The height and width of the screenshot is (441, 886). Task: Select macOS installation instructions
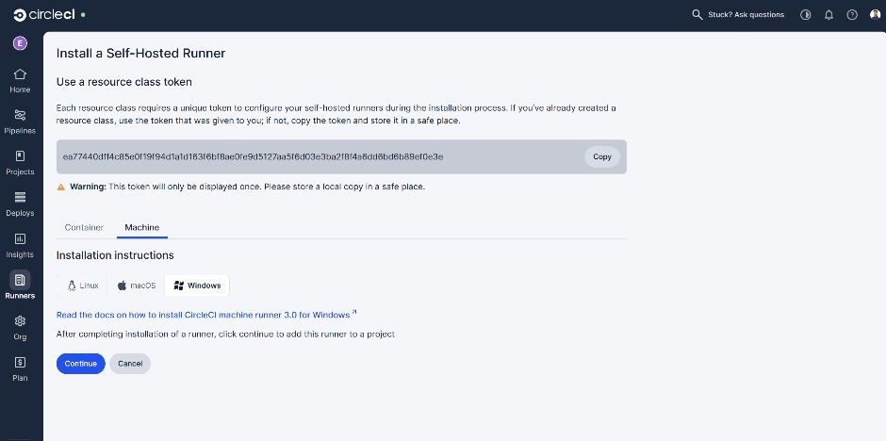point(136,286)
